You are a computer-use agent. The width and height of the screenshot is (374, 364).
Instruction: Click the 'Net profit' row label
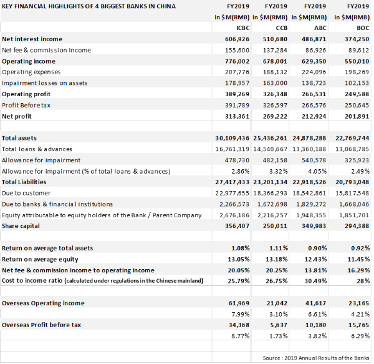point(17,116)
